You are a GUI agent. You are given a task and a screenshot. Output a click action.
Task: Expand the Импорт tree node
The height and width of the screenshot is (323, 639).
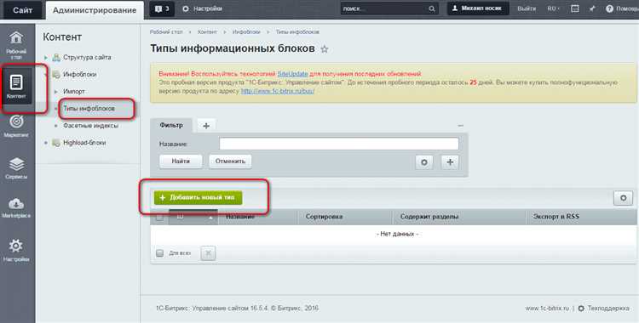coord(56,92)
